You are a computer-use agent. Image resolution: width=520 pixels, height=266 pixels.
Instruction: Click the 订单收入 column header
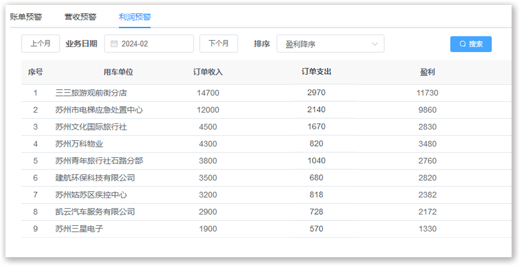(x=208, y=72)
